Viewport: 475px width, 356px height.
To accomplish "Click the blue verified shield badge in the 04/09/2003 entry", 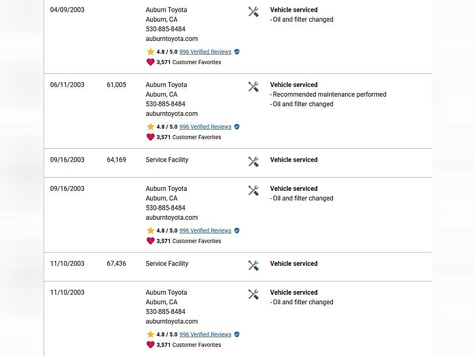I will point(237,52).
